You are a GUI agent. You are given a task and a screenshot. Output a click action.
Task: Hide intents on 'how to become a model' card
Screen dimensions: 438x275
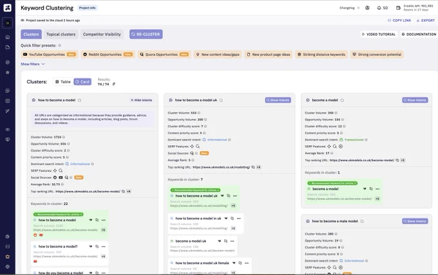coord(141,100)
